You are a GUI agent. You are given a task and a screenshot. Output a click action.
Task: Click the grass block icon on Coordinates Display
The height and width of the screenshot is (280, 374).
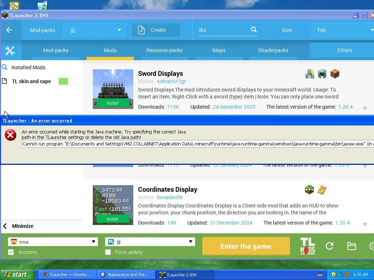309,190
